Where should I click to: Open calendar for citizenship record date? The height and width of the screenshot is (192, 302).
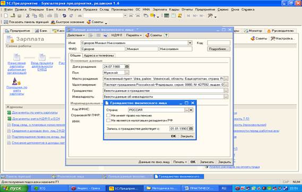point(191,128)
